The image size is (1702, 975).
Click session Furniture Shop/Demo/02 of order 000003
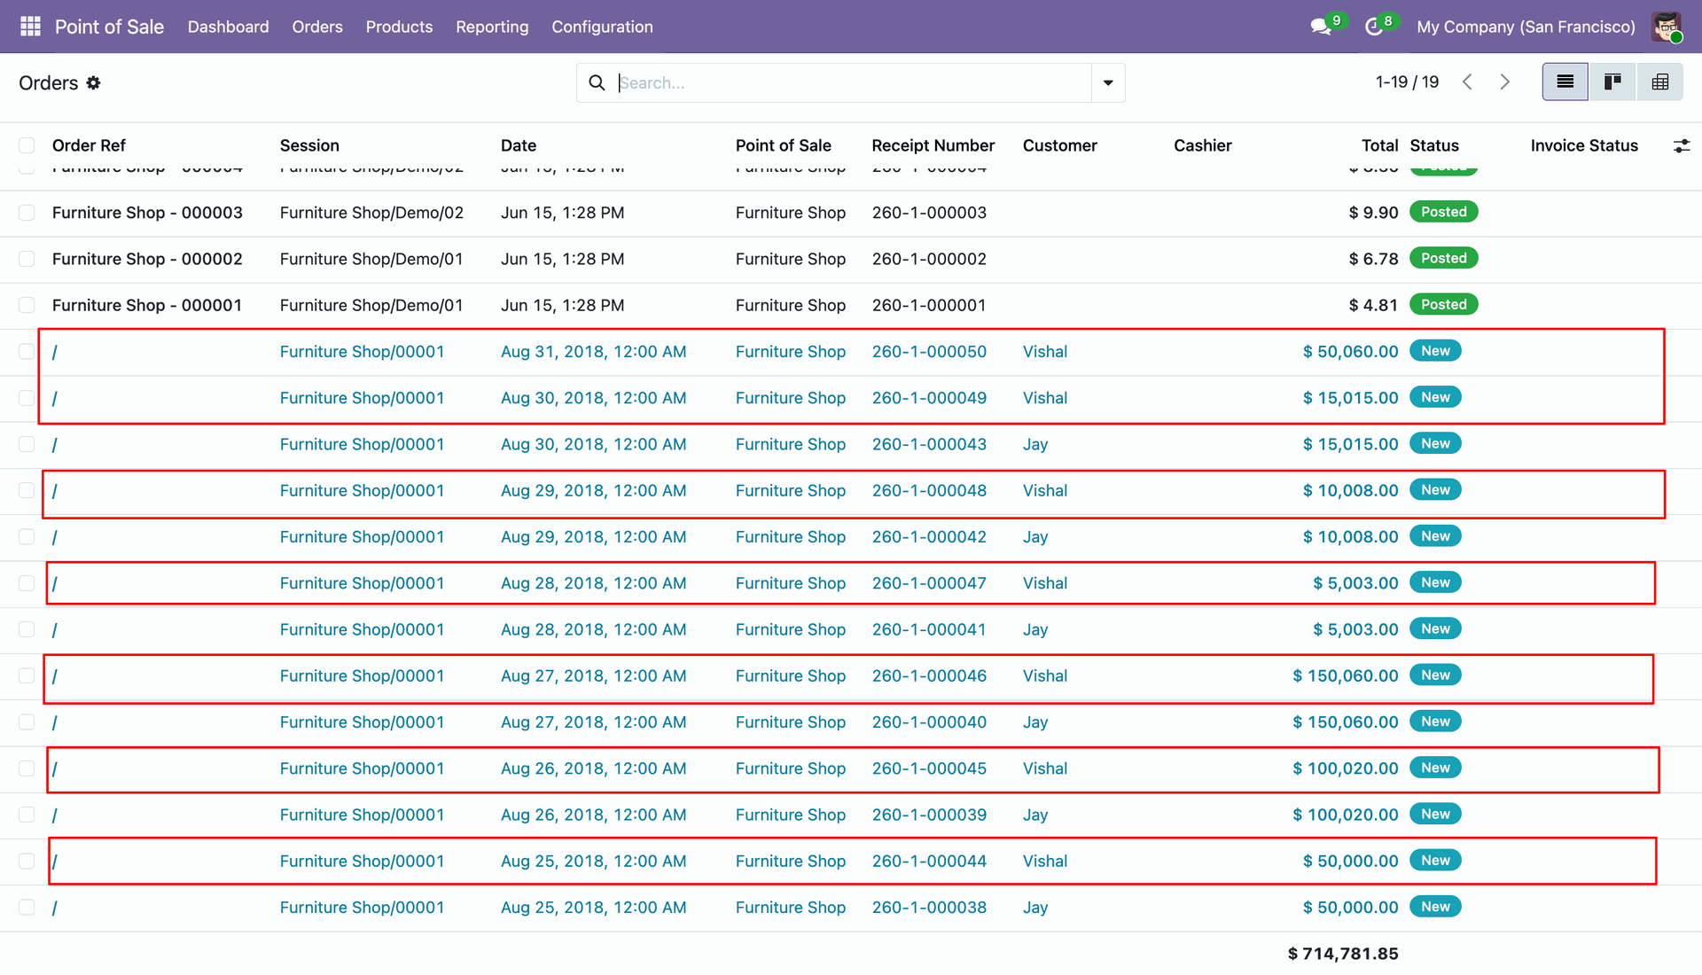point(371,213)
